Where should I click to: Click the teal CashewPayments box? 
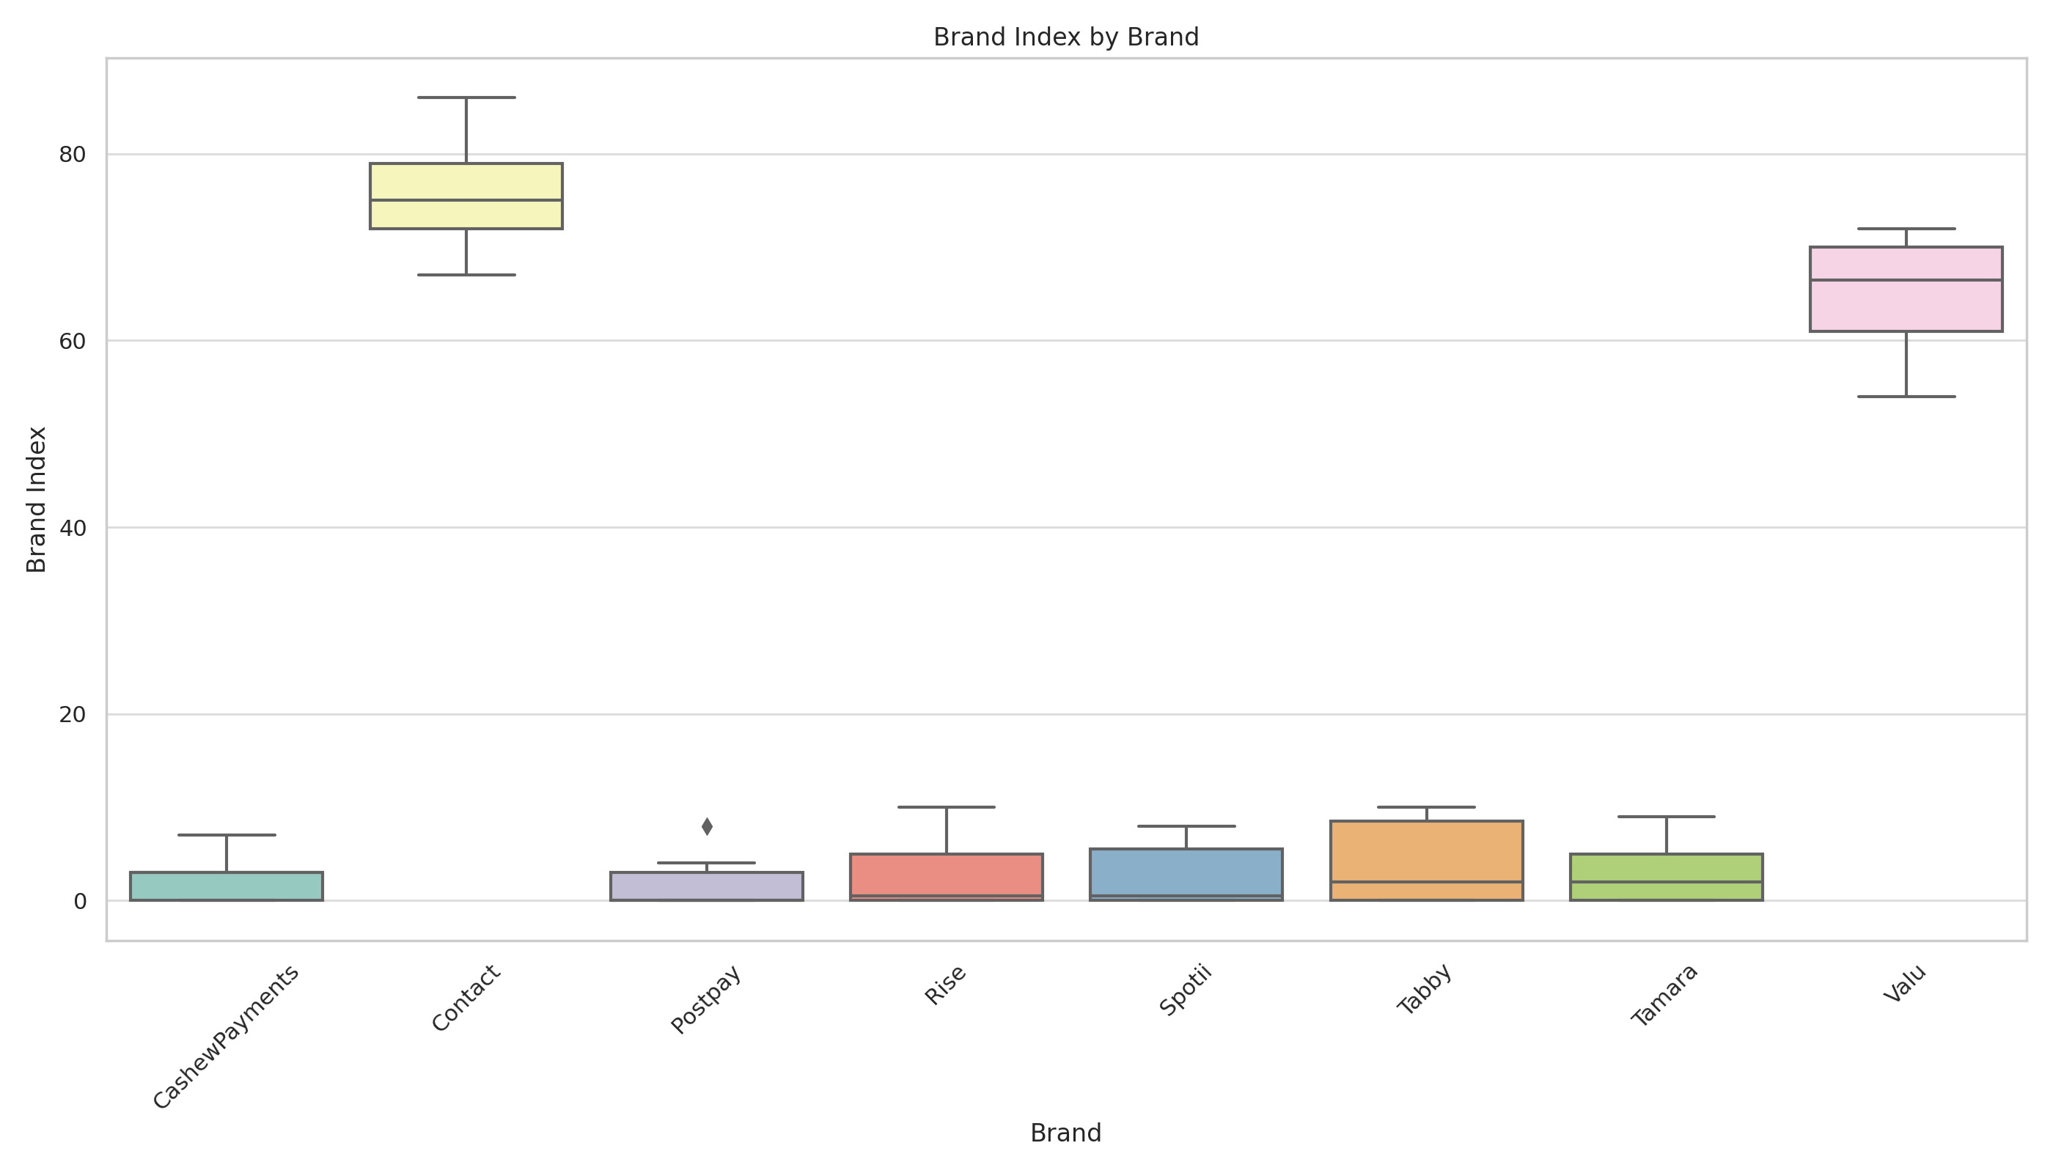(227, 886)
